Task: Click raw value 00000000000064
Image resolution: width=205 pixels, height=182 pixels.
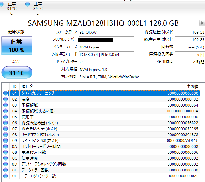Action: (183, 105)
